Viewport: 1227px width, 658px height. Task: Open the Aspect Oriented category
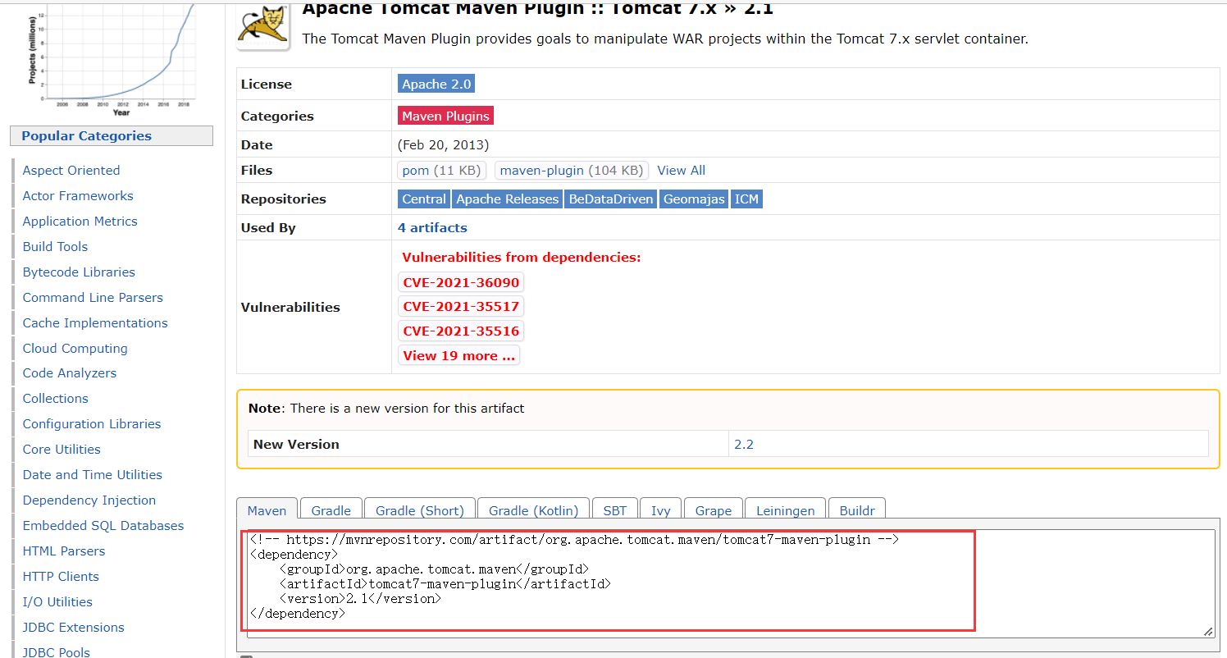click(71, 171)
